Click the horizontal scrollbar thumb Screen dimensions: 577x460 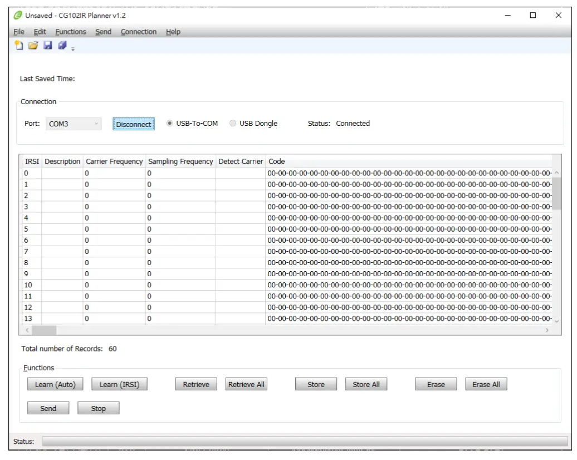click(x=44, y=330)
